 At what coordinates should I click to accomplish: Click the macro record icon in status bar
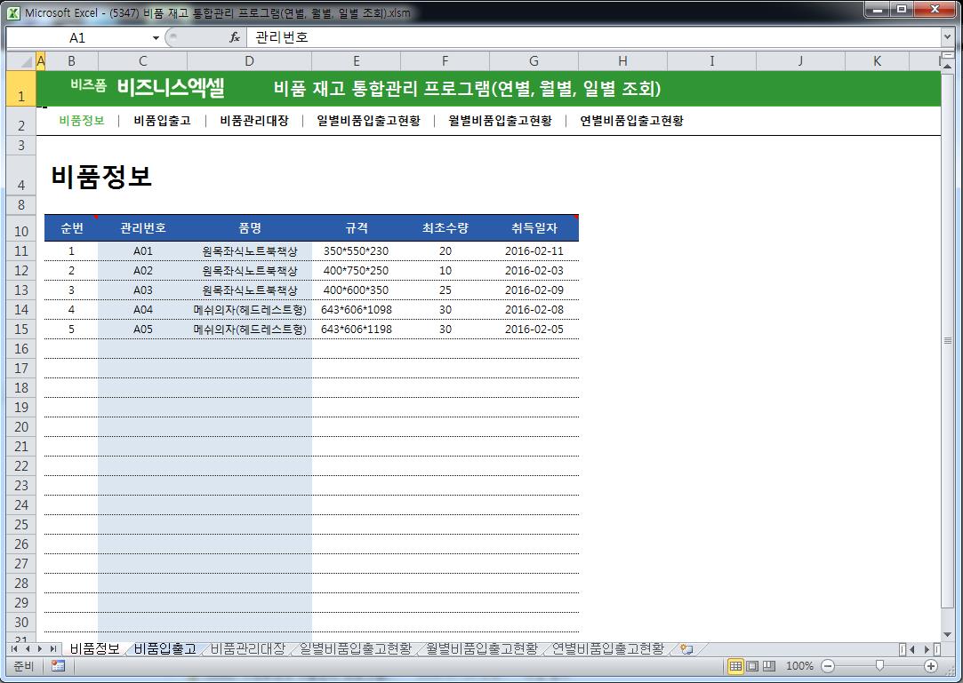click(58, 666)
